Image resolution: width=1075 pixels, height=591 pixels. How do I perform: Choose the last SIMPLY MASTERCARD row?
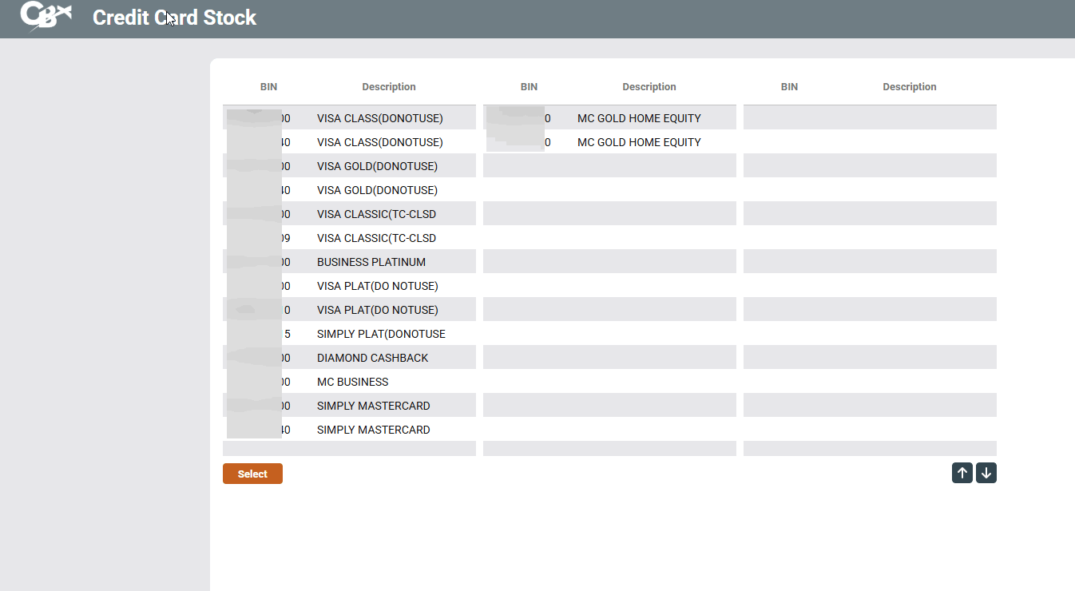tap(373, 430)
